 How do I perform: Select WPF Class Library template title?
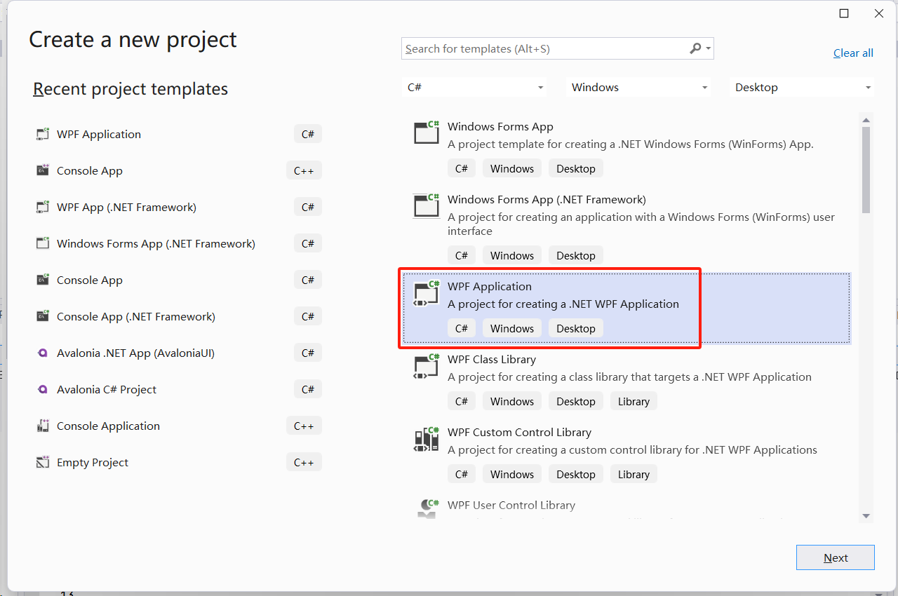[x=492, y=360]
